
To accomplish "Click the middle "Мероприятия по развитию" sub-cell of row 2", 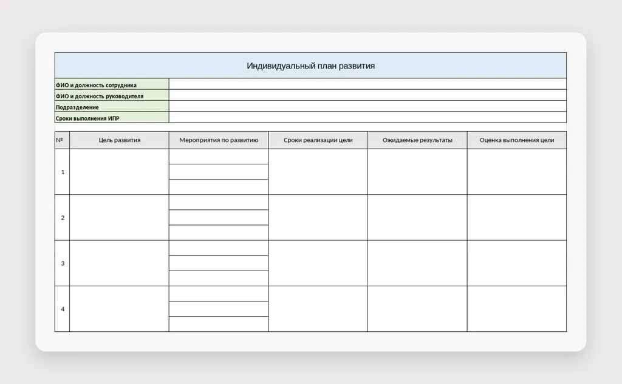I will click(x=219, y=217).
